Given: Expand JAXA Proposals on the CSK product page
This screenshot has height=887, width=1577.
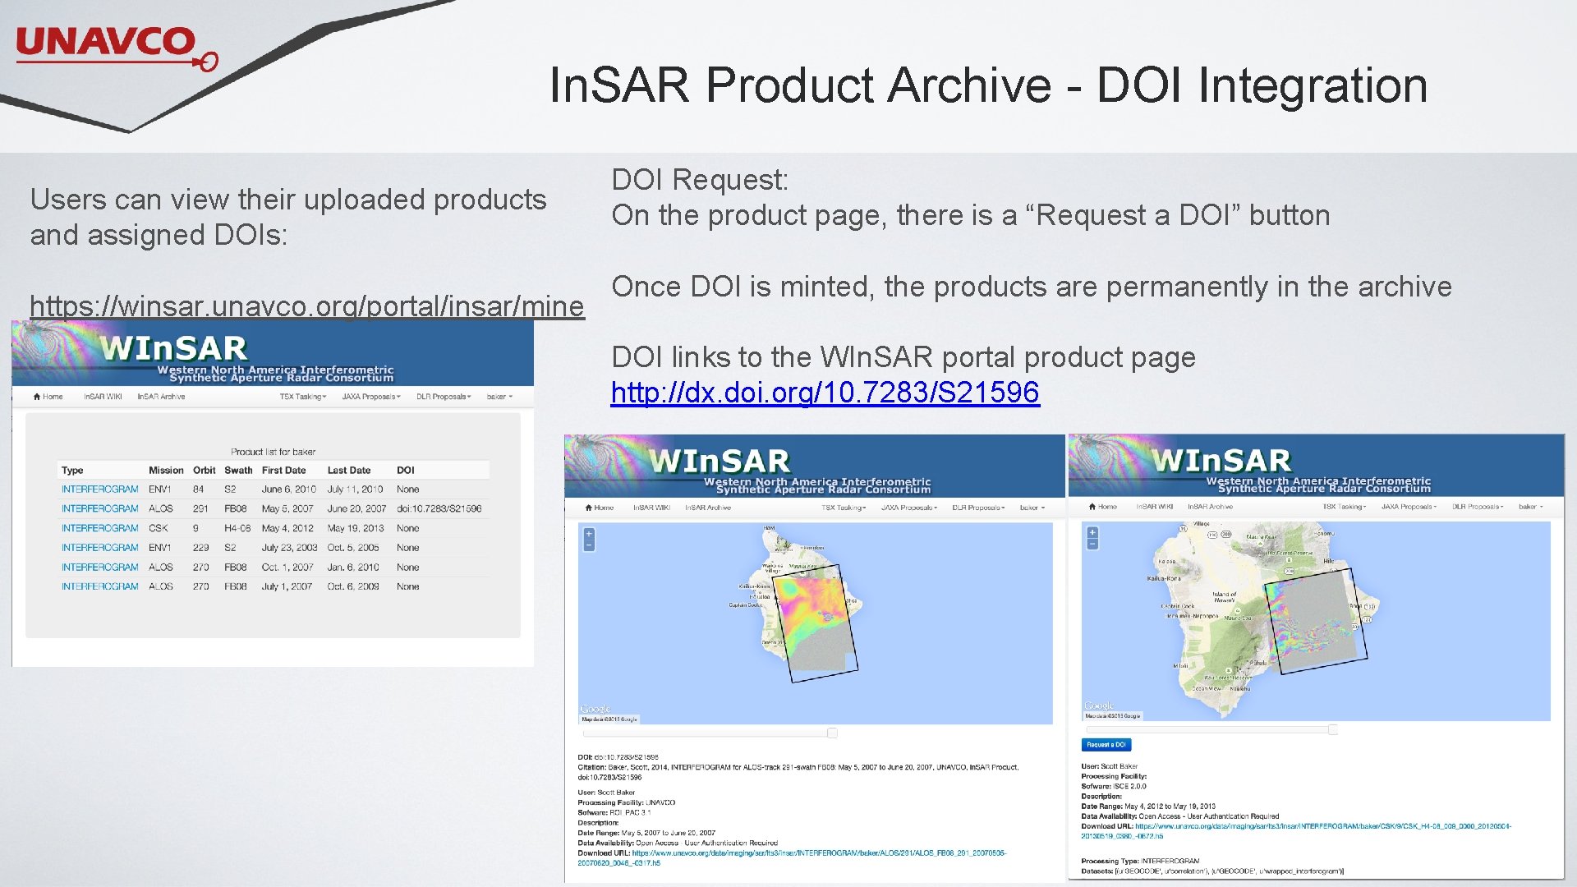Looking at the screenshot, I should click(x=1409, y=507).
